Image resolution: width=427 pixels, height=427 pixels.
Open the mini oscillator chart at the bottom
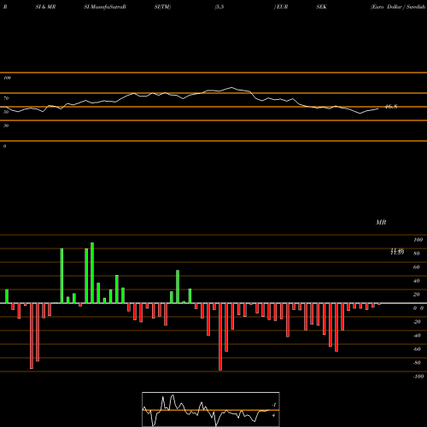211,409
